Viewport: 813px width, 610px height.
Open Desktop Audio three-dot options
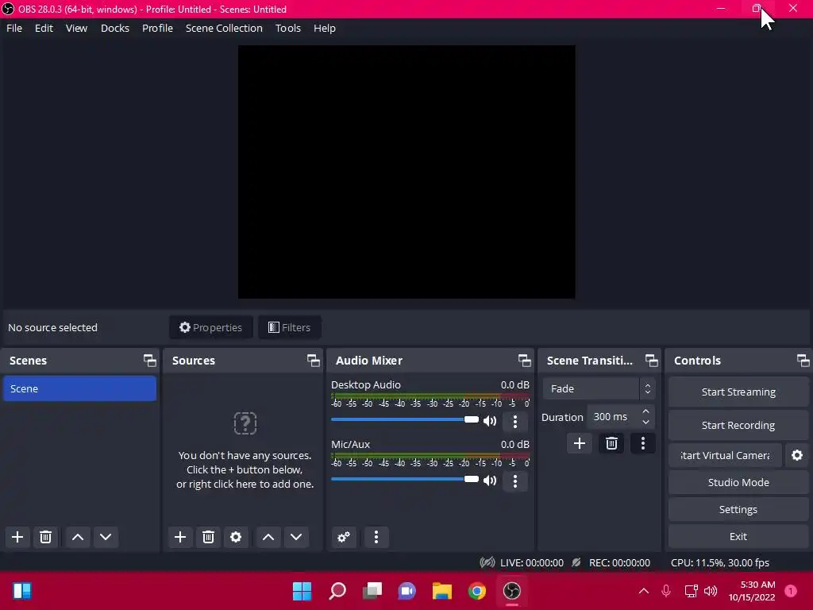pyautogui.click(x=514, y=421)
